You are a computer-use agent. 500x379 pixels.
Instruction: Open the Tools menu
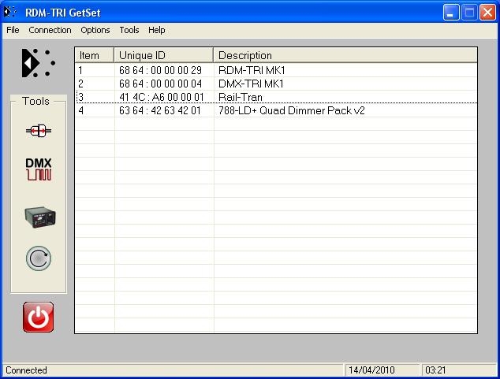pos(129,30)
